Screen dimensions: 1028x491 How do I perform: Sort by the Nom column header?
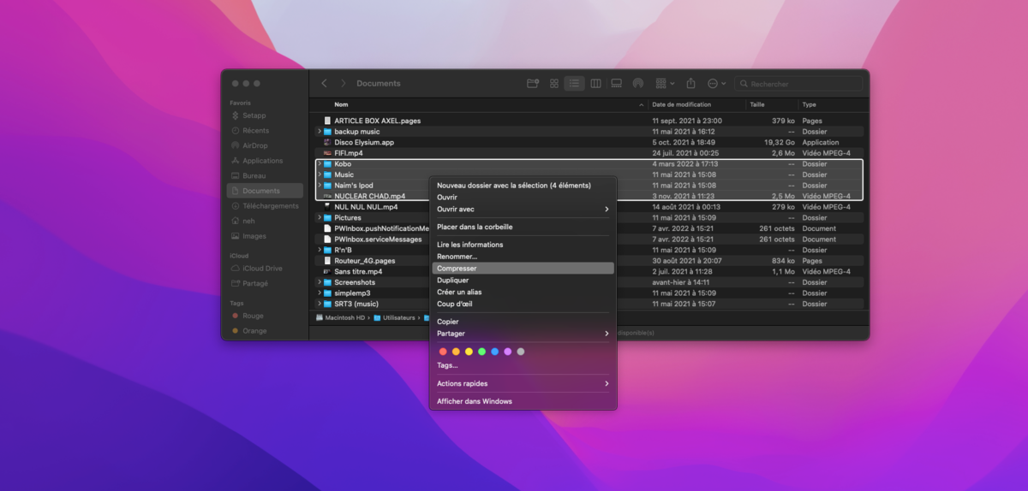pyautogui.click(x=341, y=104)
